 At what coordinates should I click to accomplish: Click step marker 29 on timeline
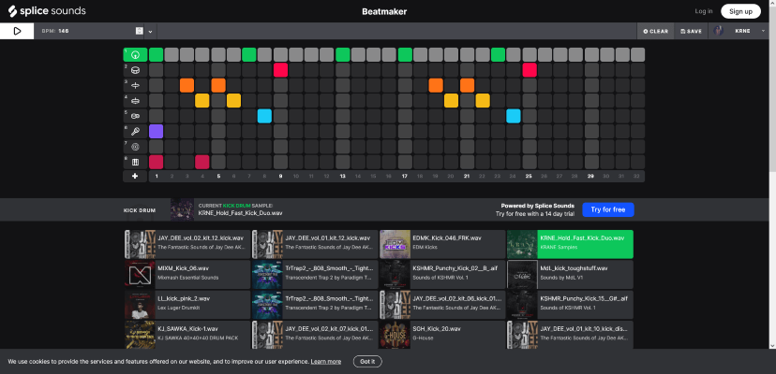[590, 177]
